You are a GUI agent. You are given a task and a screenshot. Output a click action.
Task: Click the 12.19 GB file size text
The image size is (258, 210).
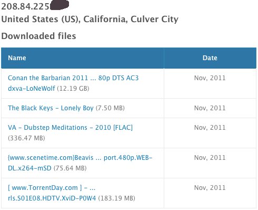pyautogui.click(x=73, y=89)
